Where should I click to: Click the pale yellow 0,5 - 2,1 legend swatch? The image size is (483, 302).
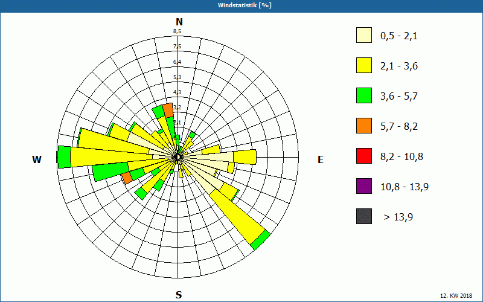(x=364, y=35)
